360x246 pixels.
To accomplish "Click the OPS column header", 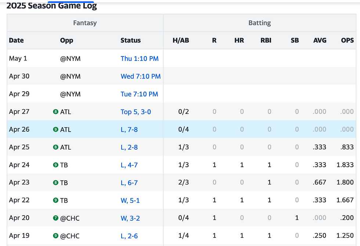I will [347, 40].
